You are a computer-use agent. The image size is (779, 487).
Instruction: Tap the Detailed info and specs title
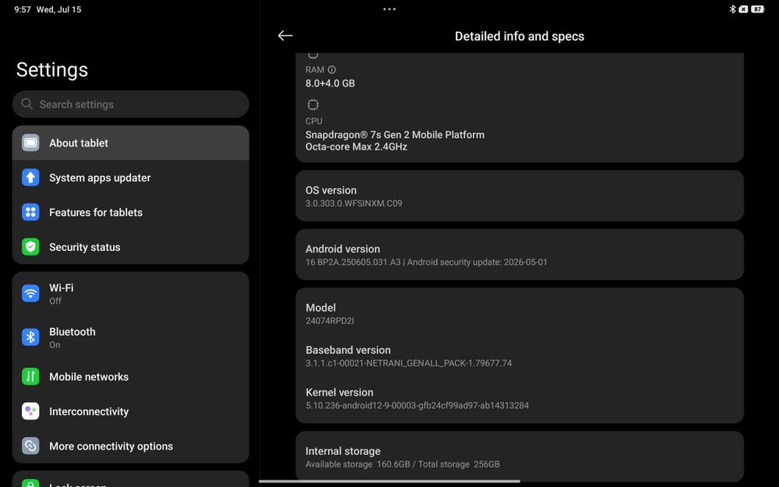tap(519, 36)
